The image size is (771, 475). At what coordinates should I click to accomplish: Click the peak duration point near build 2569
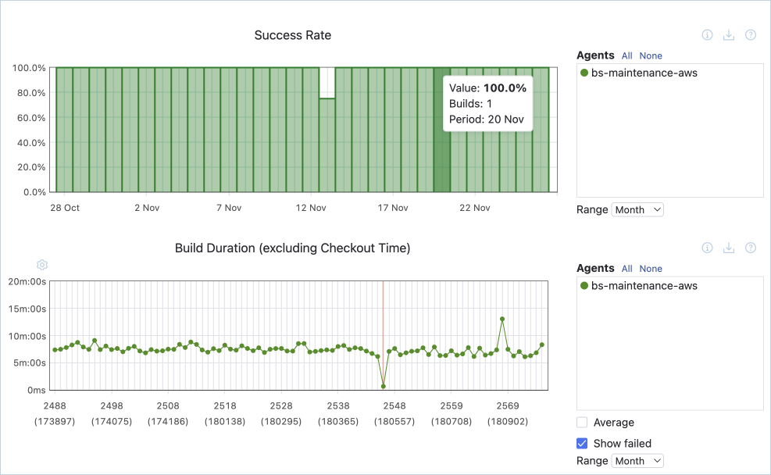point(502,319)
